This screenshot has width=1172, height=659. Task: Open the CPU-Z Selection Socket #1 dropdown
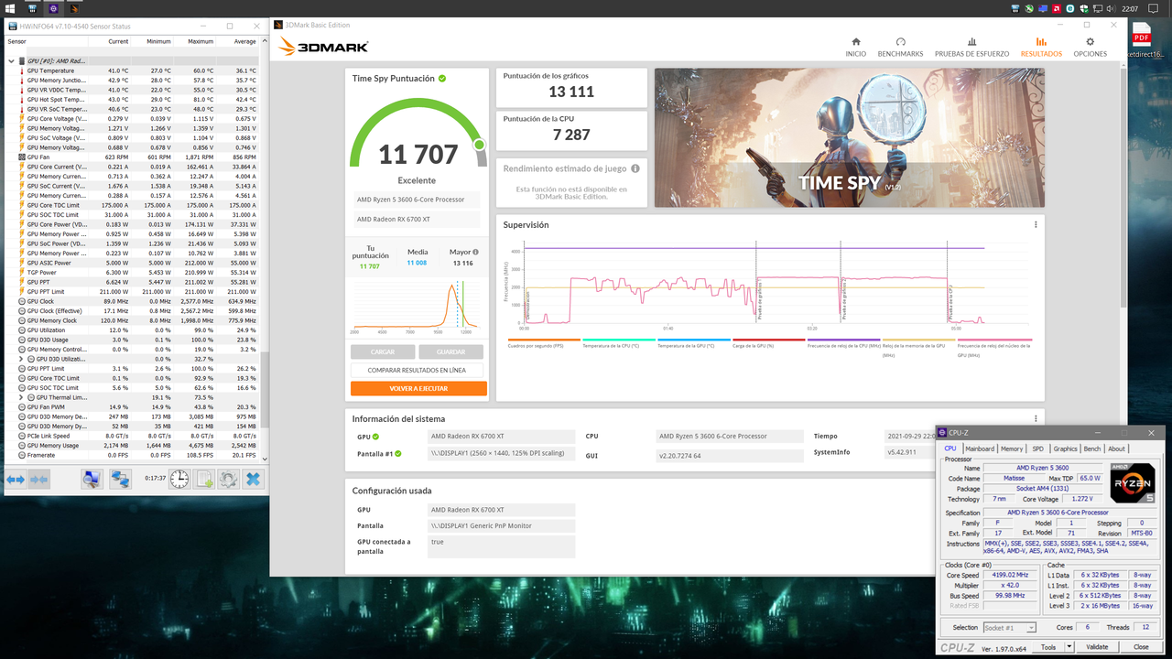pyautogui.click(x=1010, y=628)
